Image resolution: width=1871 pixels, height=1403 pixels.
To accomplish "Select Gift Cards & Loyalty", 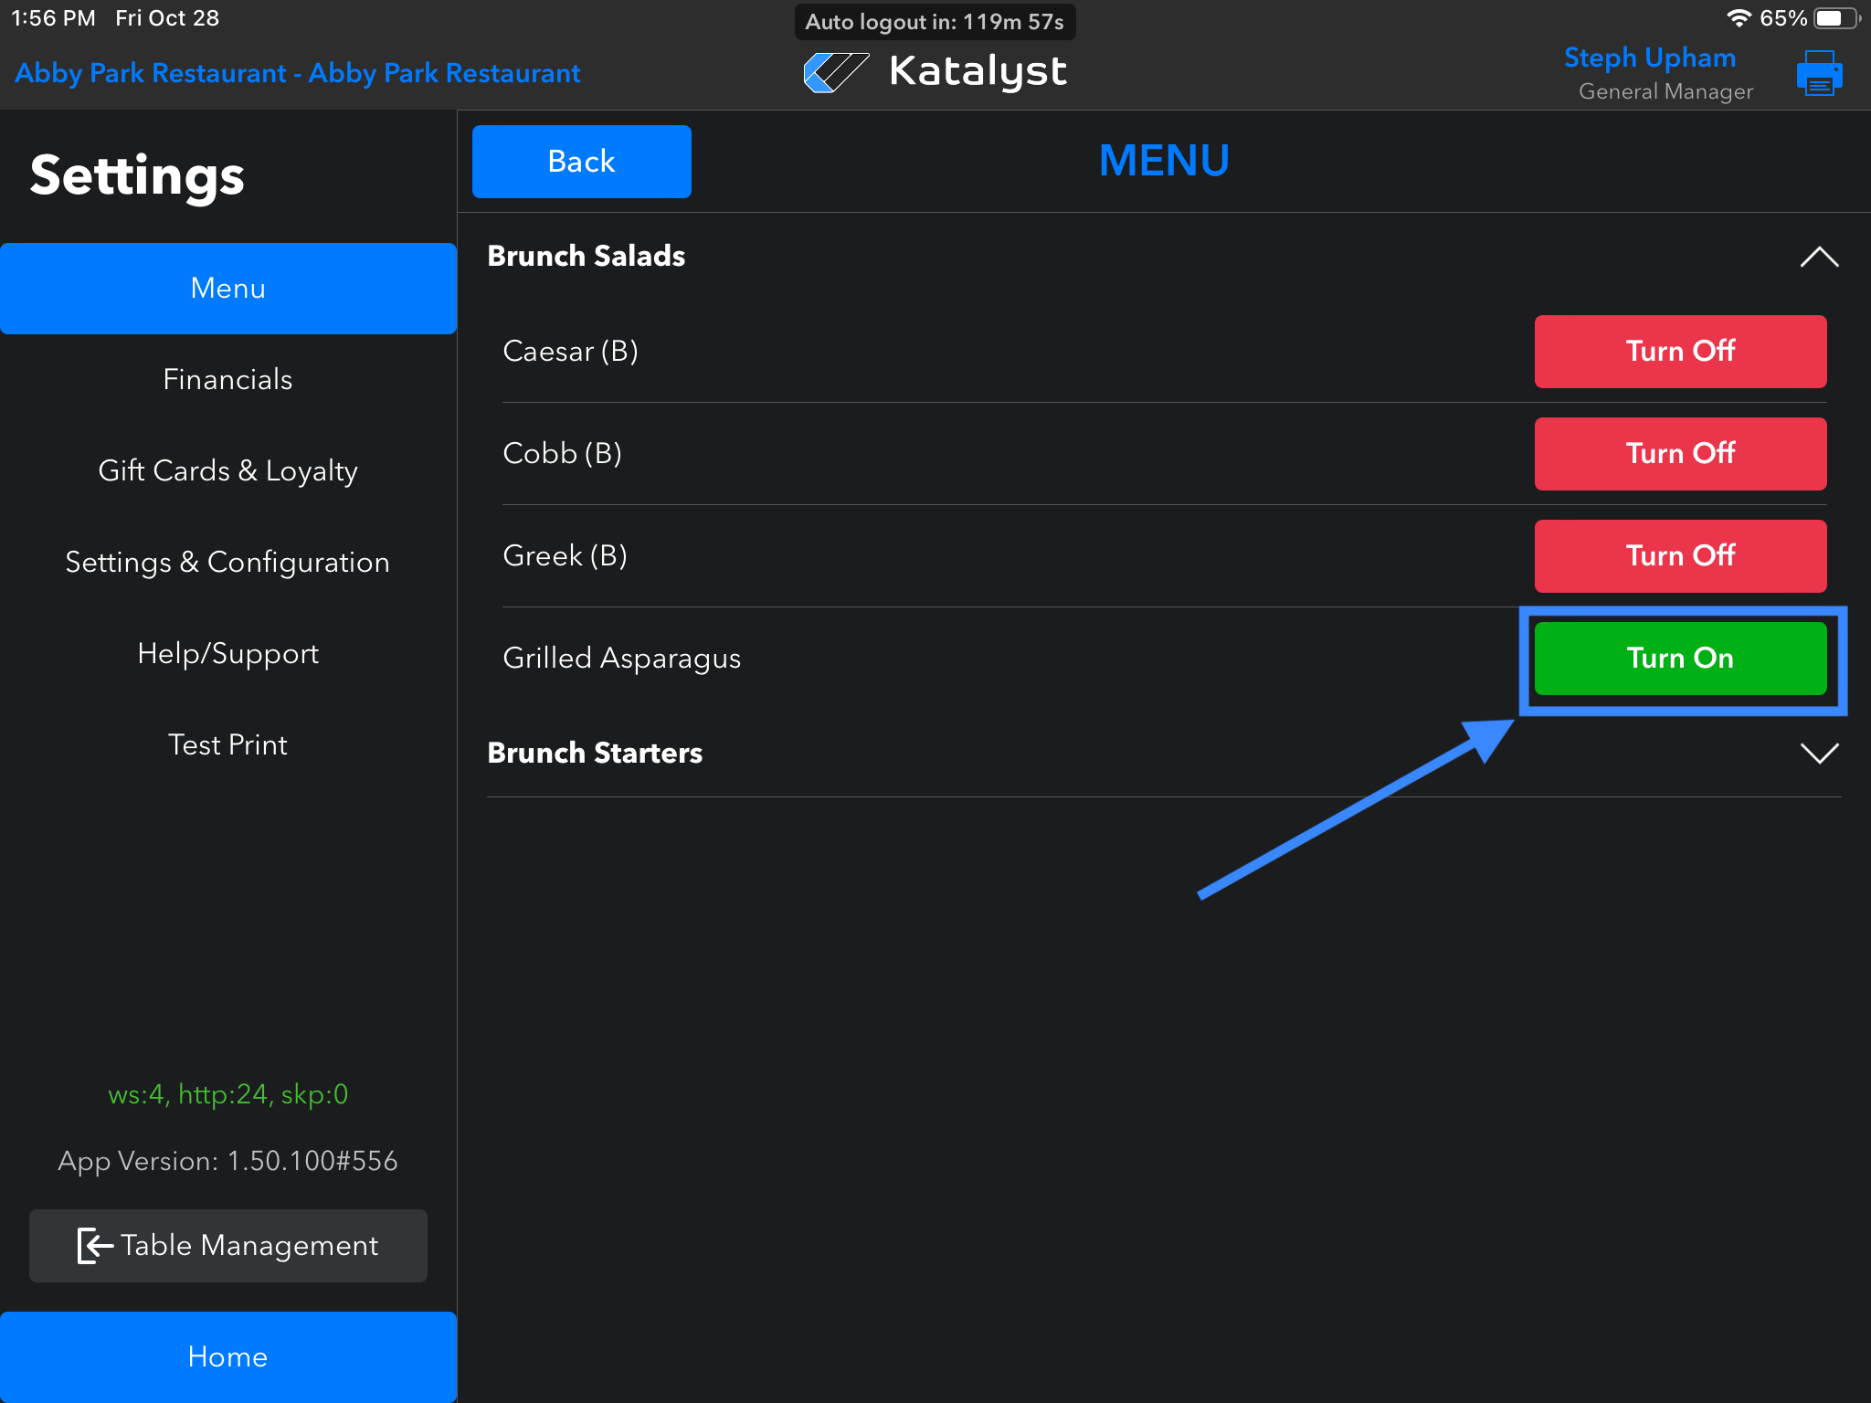I will (x=227, y=470).
